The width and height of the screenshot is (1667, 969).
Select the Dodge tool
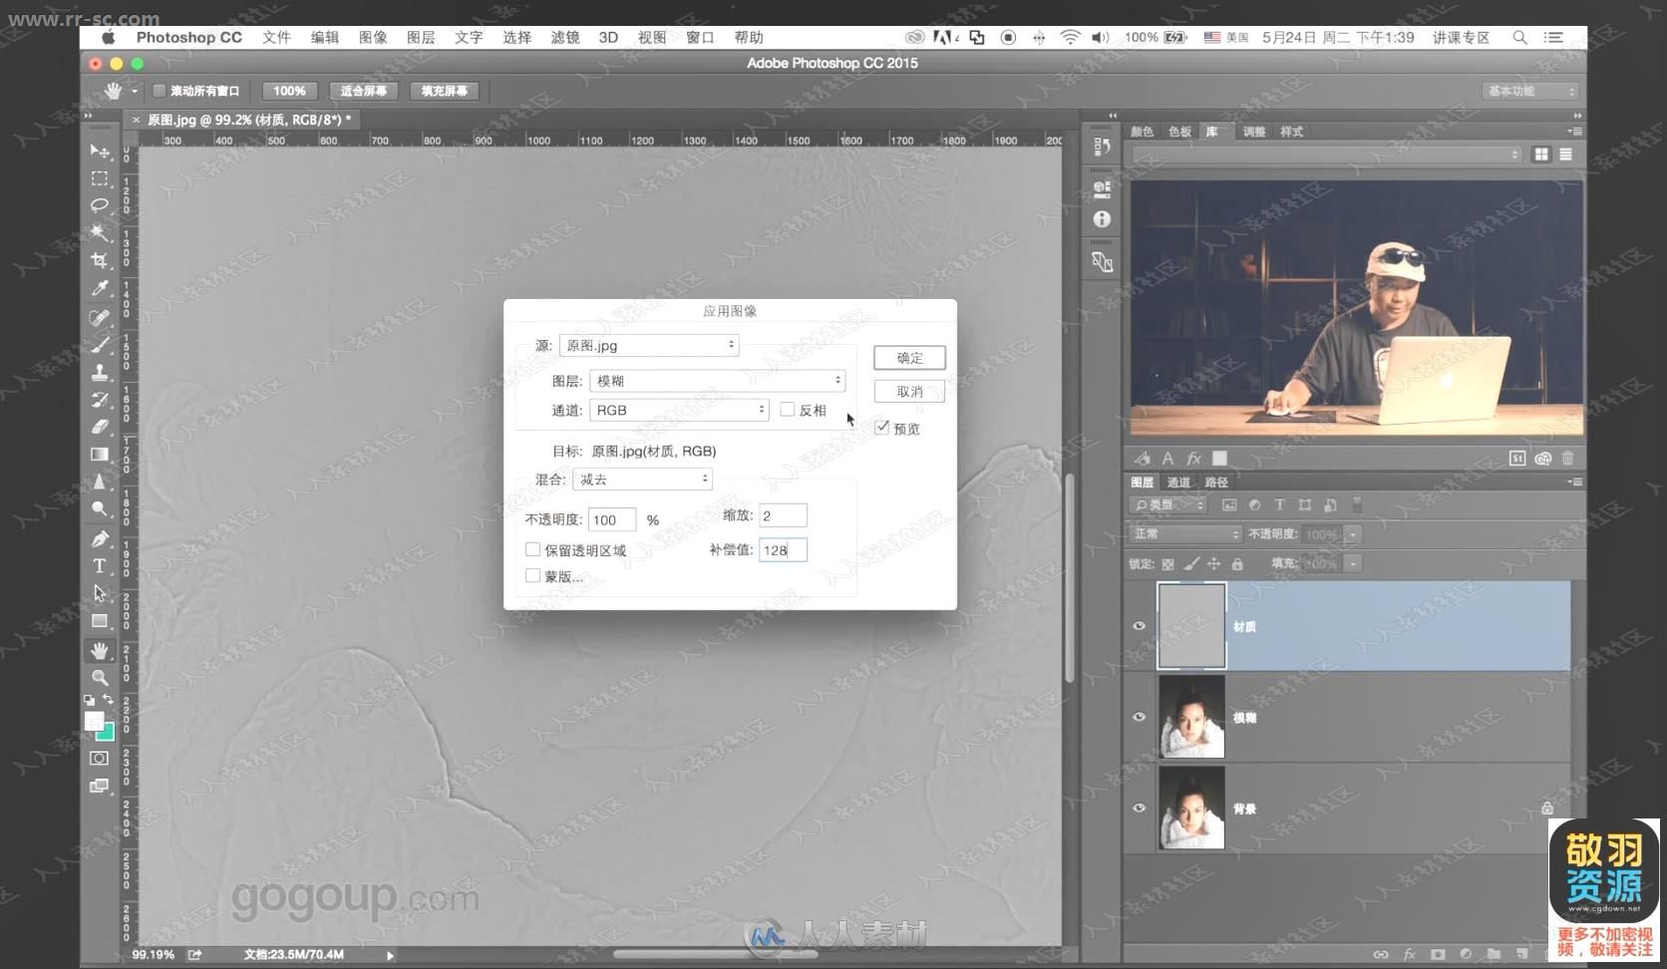(100, 508)
